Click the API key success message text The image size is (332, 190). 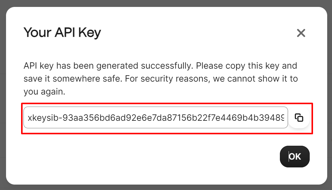pos(161,79)
